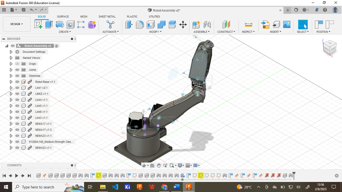Image resolution: width=342 pixels, height=192 pixels.
Task: Select the Press Pull tool
Action: coord(129,24)
